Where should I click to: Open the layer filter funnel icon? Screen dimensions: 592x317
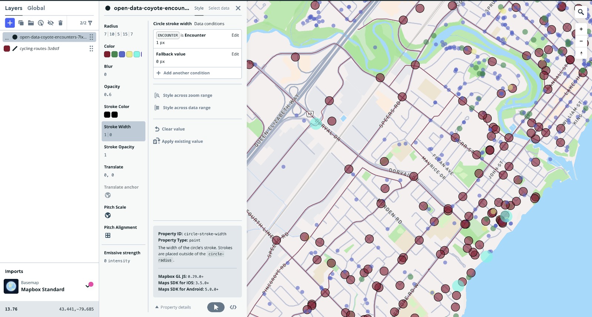pos(90,23)
